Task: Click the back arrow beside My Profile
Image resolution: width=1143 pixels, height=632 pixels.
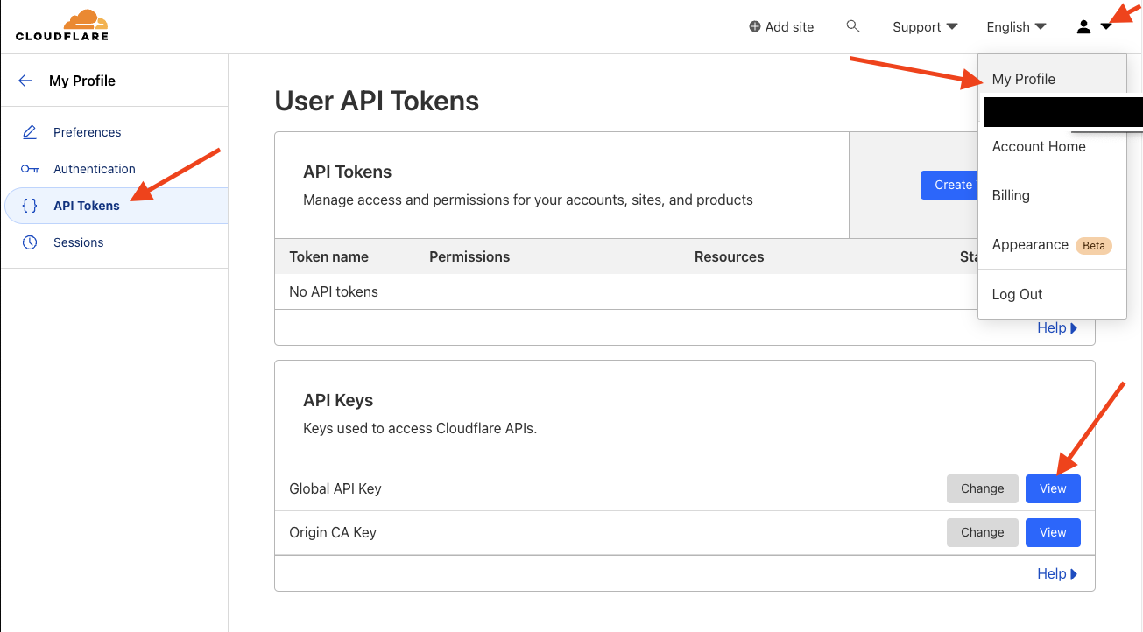Action: point(25,81)
